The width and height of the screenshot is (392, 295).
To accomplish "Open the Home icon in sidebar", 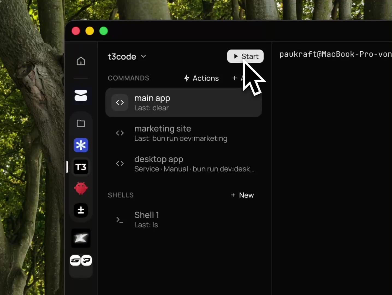I will 81,61.
